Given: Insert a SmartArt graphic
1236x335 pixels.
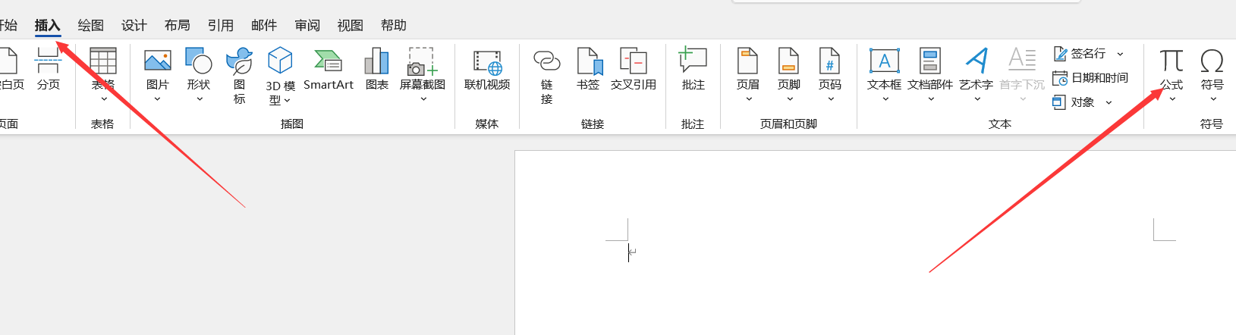Looking at the screenshot, I should pyautogui.click(x=328, y=69).
